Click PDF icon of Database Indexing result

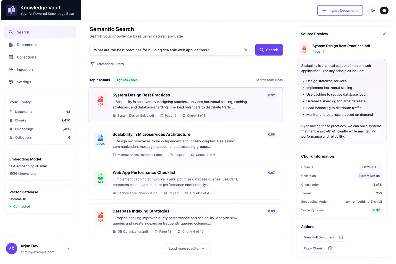(101, 217)
